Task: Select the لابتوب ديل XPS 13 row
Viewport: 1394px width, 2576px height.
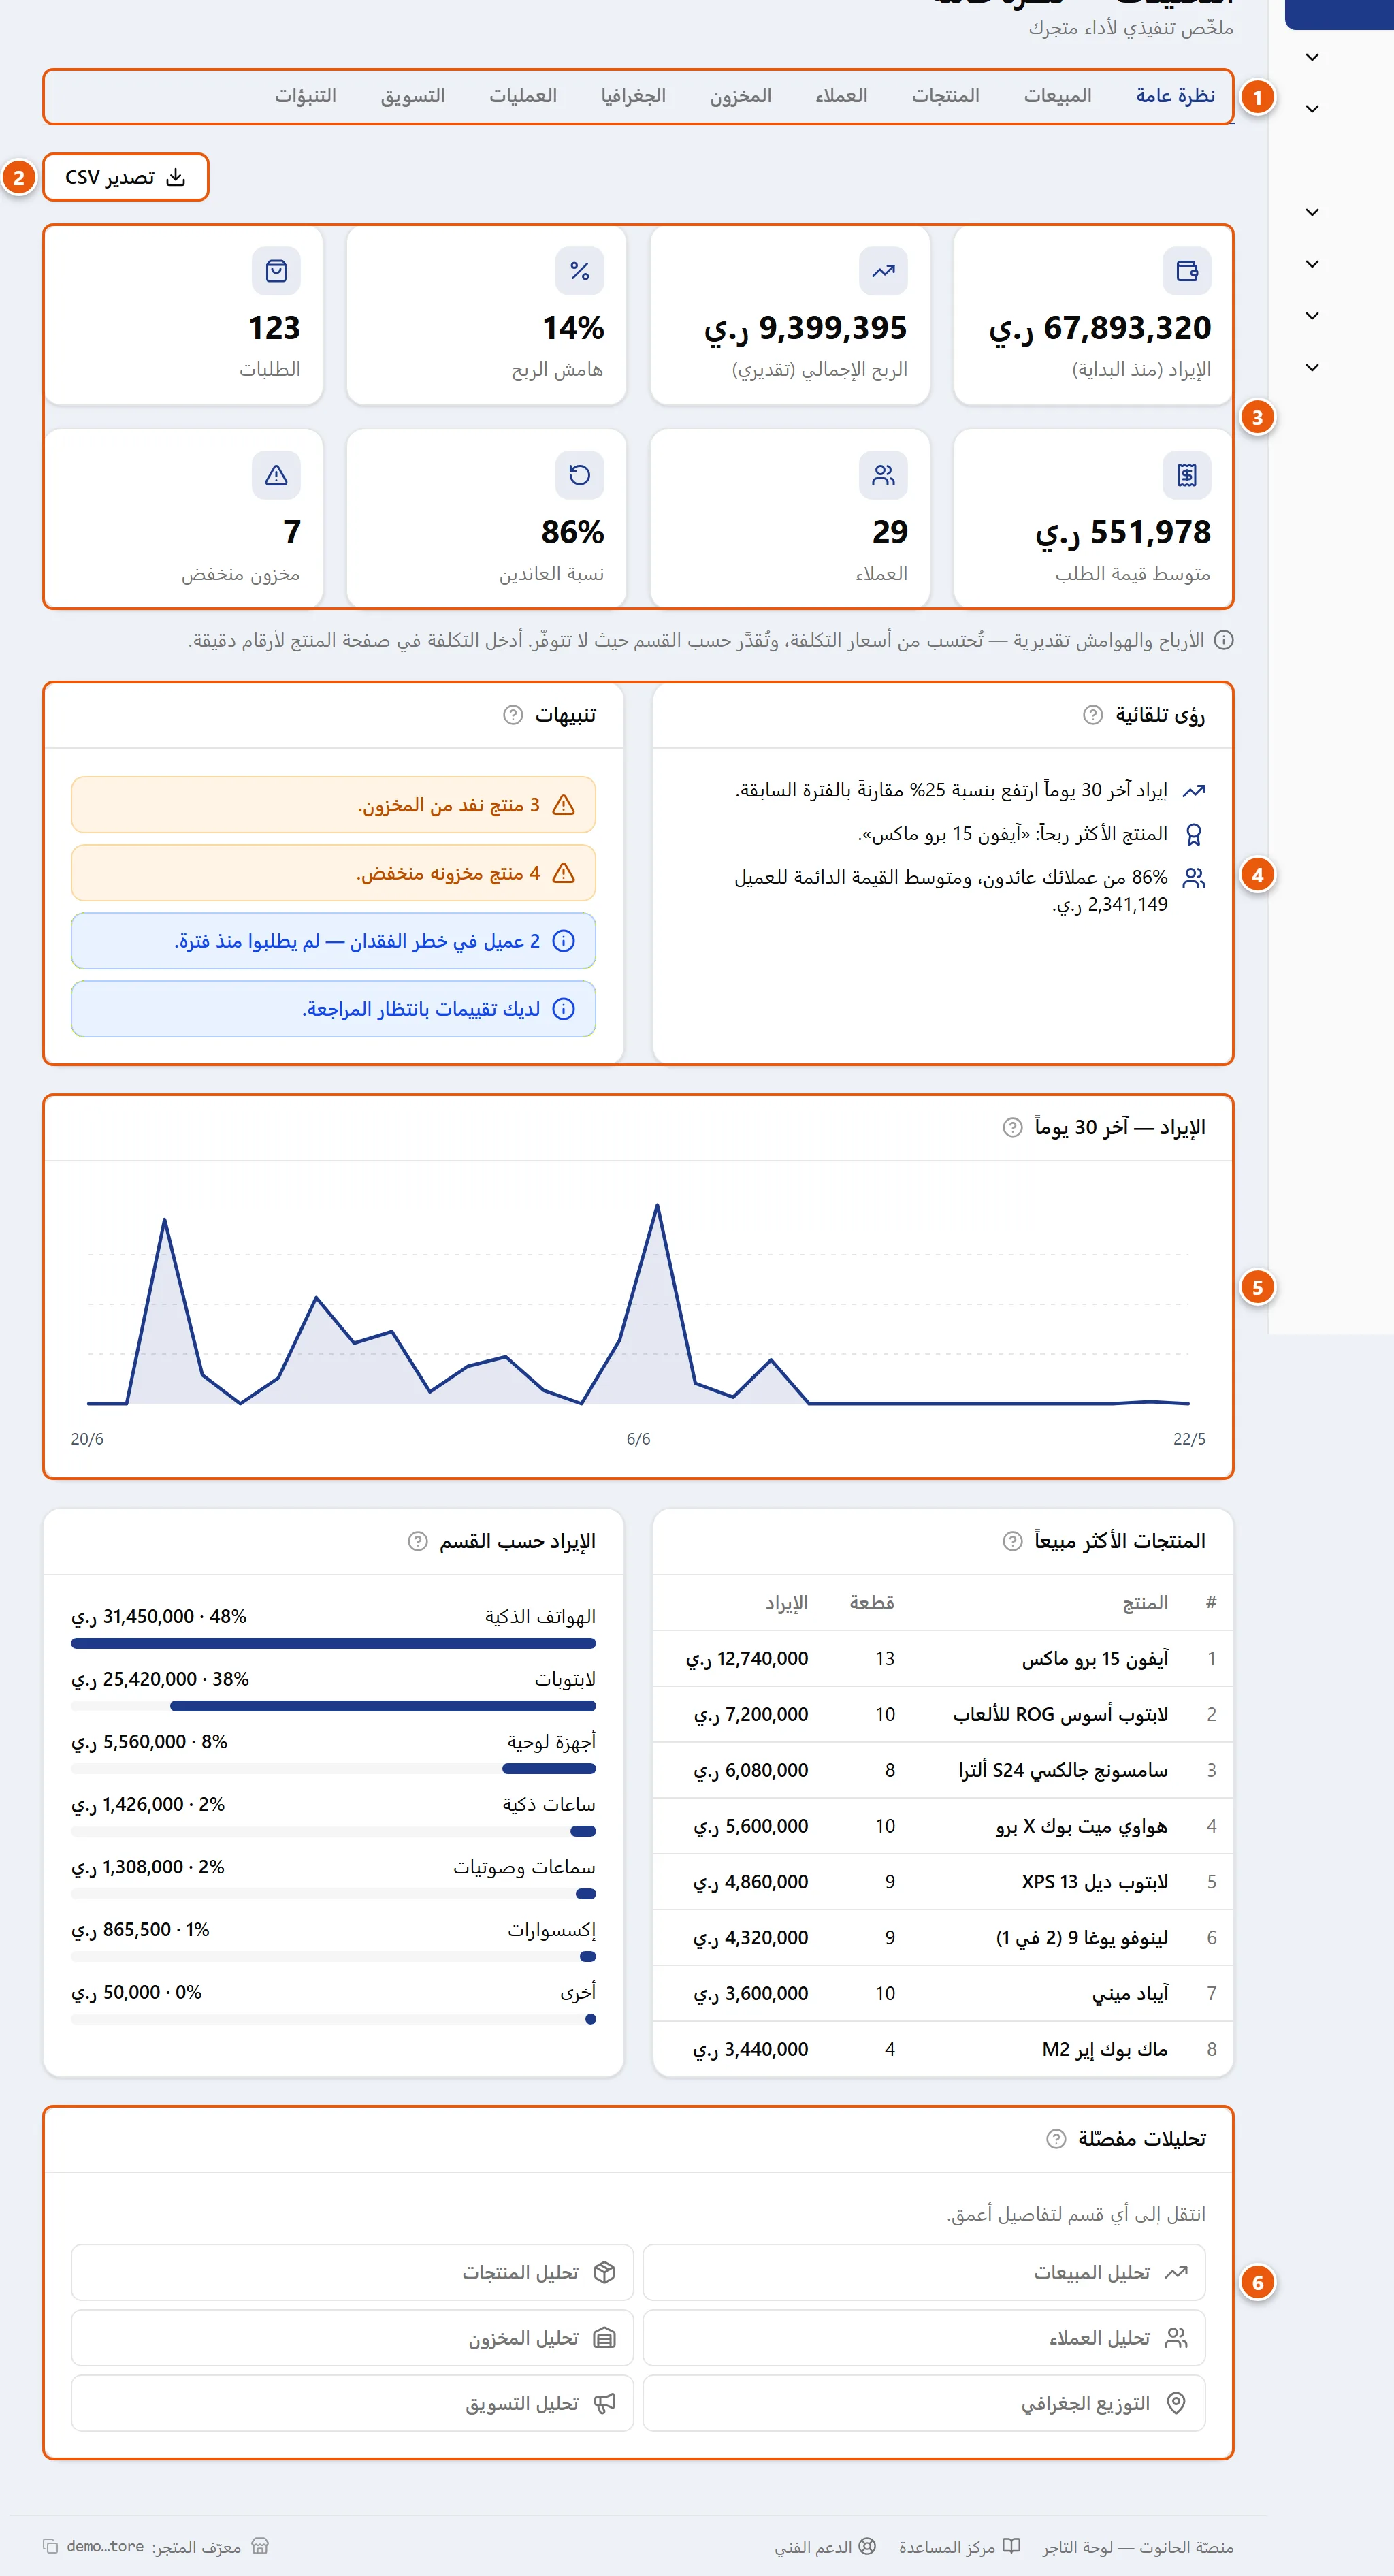Action: click(x=943, y=1882)
